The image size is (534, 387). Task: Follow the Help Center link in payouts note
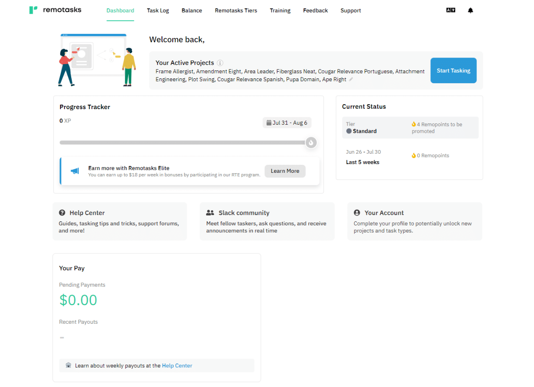point(177,366)
